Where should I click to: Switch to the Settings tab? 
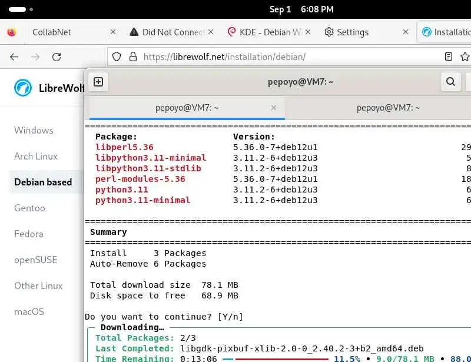[366, 32]
